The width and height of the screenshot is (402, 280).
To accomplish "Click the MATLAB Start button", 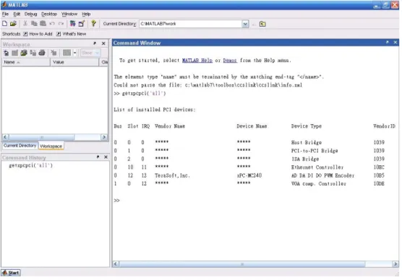I will (11, 273).
